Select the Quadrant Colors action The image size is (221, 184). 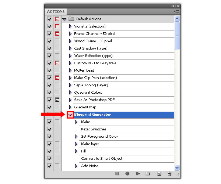124,92
